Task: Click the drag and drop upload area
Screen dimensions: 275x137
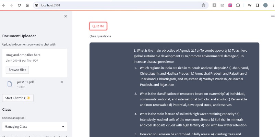Action: [35, 63]
